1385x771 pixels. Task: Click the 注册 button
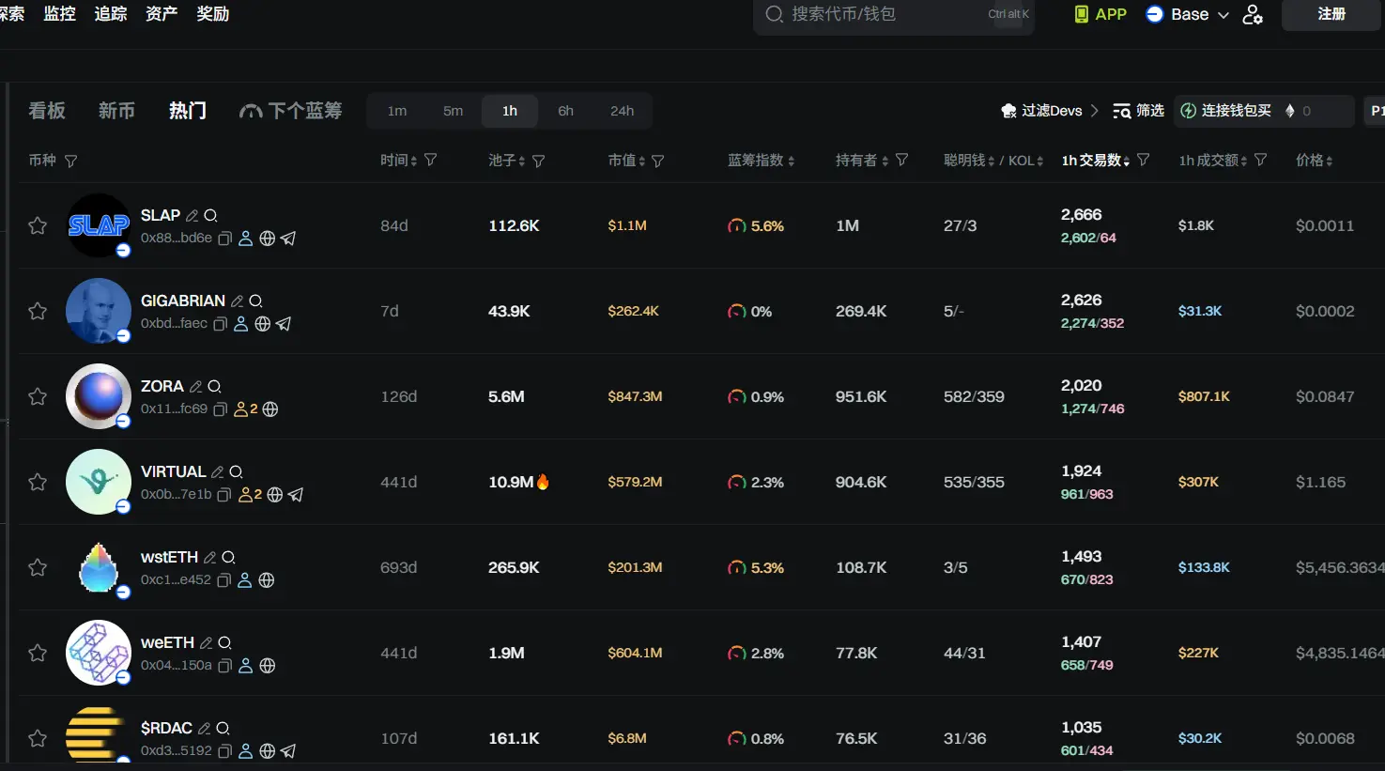tap(1331, 14)
